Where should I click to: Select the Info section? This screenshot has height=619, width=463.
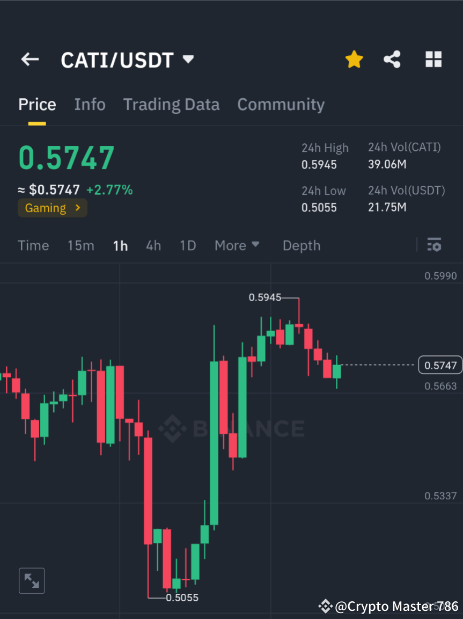(90, 105)
